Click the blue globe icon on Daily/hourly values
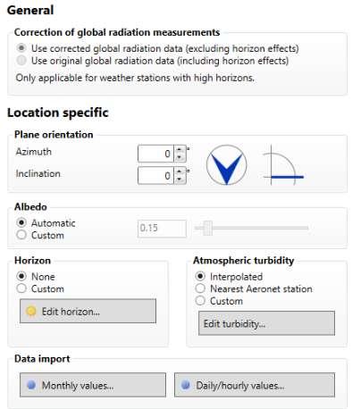 point(186,385)
